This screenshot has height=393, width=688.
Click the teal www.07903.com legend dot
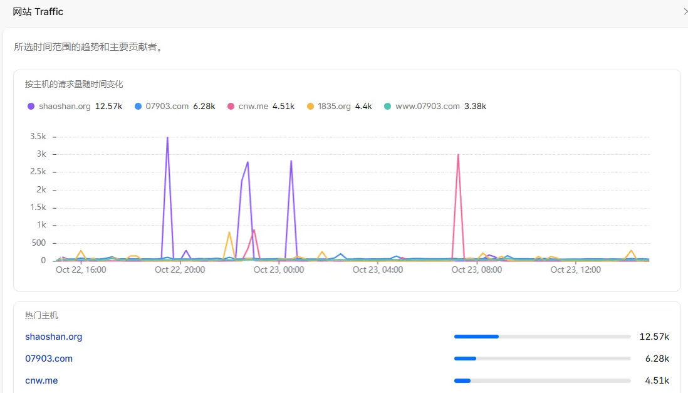(387, 107)
